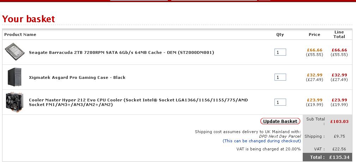This screenshot has width=356, height=162.
Task: Click the Product Name column header
Action: click(x=20, y=35)
